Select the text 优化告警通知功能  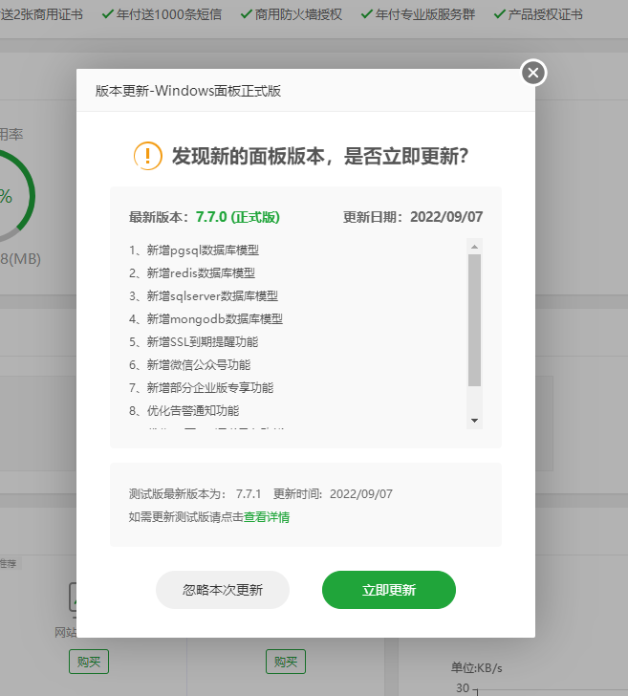193,410
